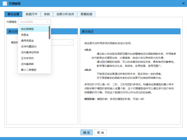Click the 代理模型 field label
Image resolution: width=187 pixels, height=140 pixels.
pyautogui.click(x=11, y=22)
